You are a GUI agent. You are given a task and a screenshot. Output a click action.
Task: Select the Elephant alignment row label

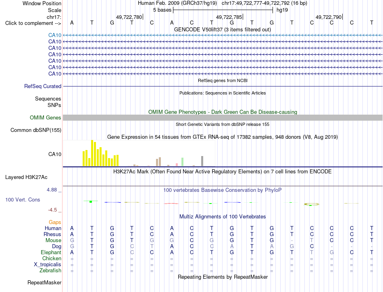(x=51, y=253)
